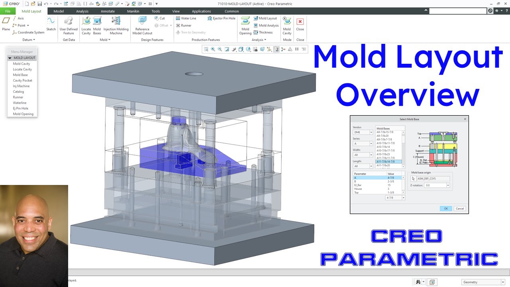The width and height of the screenshot is (510, 287).
Task: Open the Point tool dropdown arrow
Action: click(x=28, y=26)
